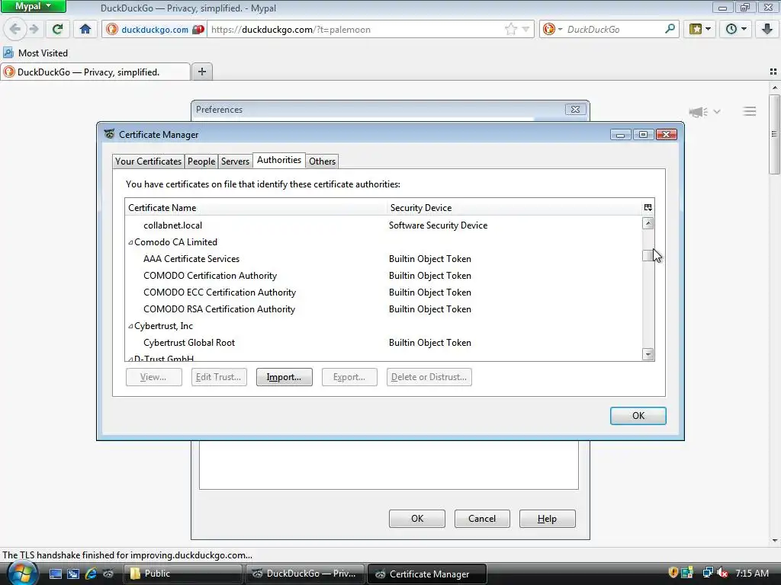This screenshot has height=585, width=781.
Task: Open the Downloads arrow button
Action: 767,29
